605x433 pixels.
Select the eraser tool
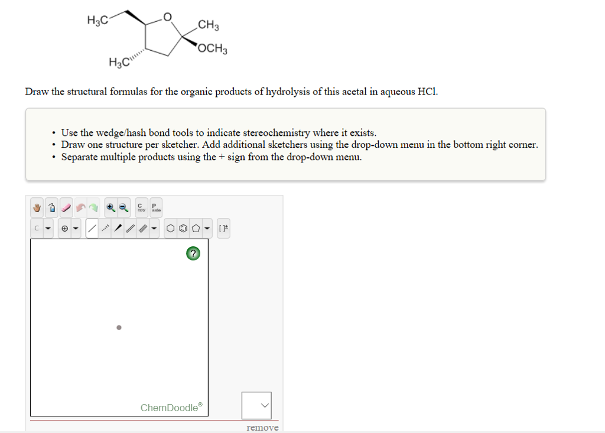(66, 207)
